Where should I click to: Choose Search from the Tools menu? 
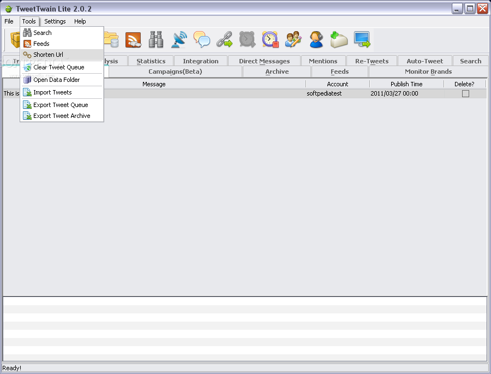pyautogui.click(x=62, y=33)
